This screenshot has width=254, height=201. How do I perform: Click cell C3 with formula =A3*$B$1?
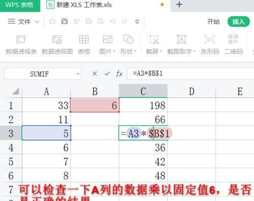point(143,133)
